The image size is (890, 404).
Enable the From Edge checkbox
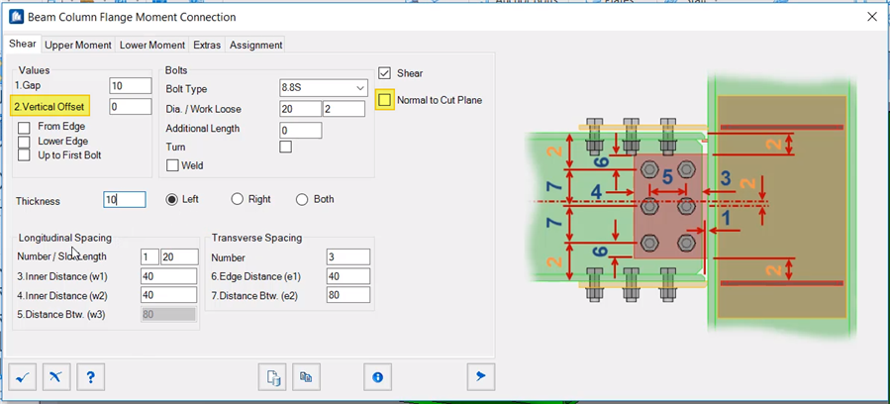tap(24, 127)
